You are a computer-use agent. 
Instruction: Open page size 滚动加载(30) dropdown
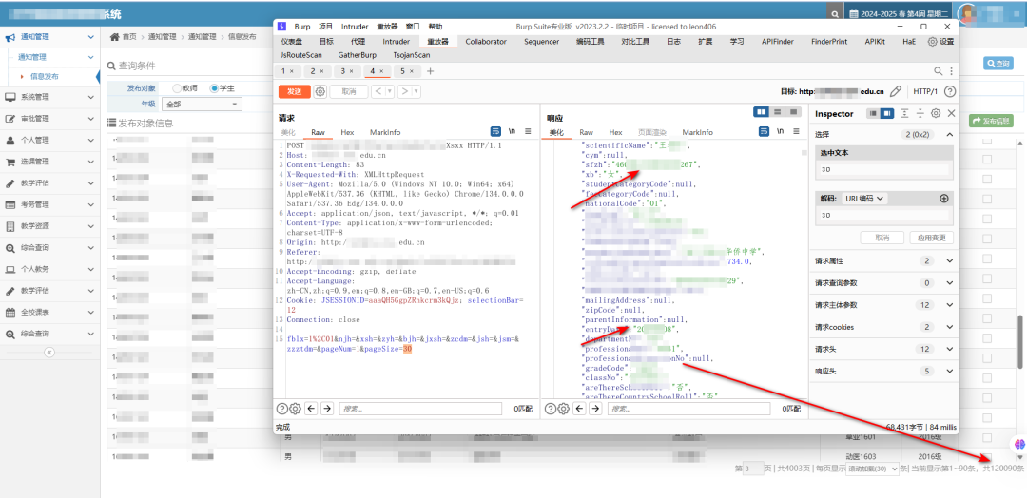click(x=872, y=469)
